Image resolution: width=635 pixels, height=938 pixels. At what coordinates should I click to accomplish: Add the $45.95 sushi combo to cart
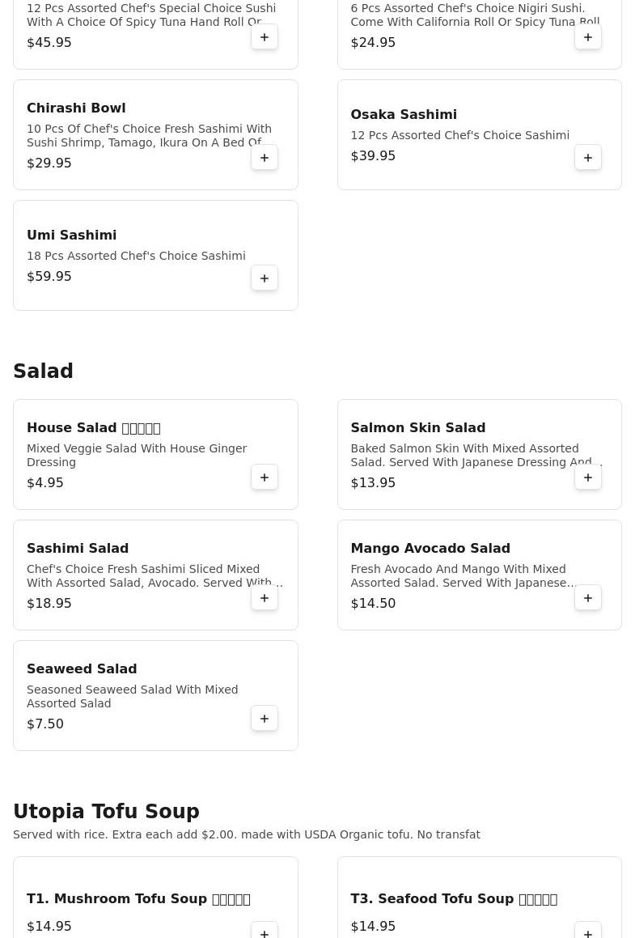tap(265, 37)
